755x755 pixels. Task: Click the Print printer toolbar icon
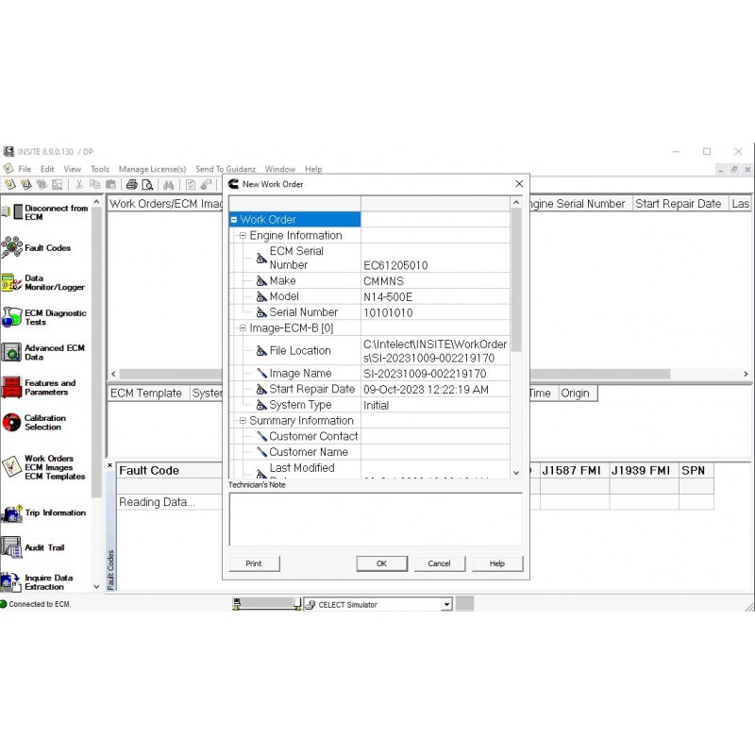[x=131, y=184]
